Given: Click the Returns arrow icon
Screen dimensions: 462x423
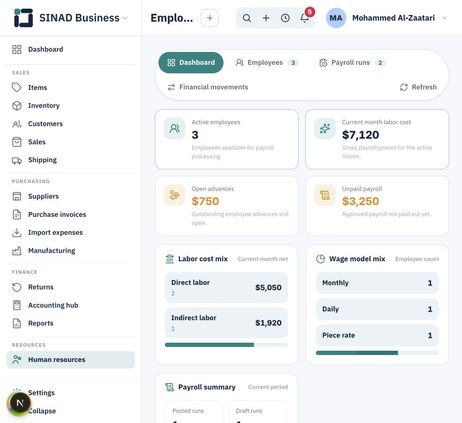Looking at the screenshot, I should pos(17,287).
